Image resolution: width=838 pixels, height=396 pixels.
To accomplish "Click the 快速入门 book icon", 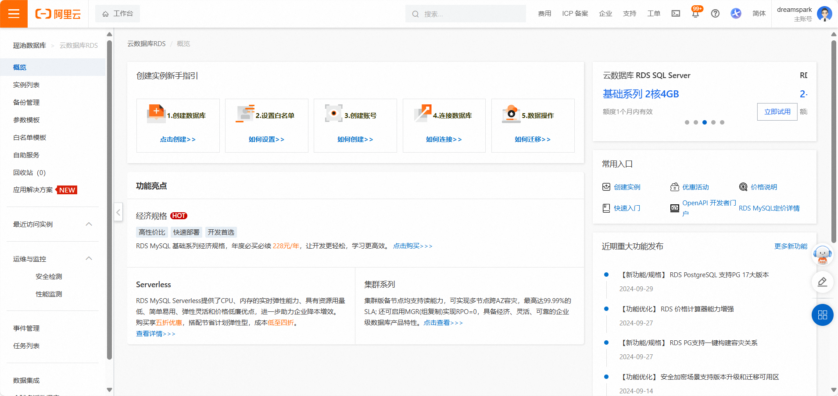I will 606,208.
